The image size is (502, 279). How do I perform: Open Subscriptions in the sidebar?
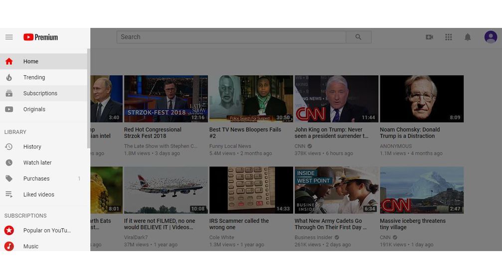[x=43, y=94]
